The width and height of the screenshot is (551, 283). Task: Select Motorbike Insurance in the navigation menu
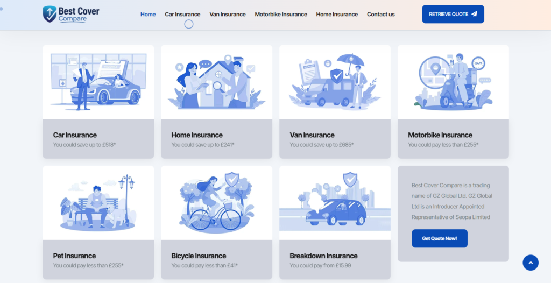[x=281, y=15]
